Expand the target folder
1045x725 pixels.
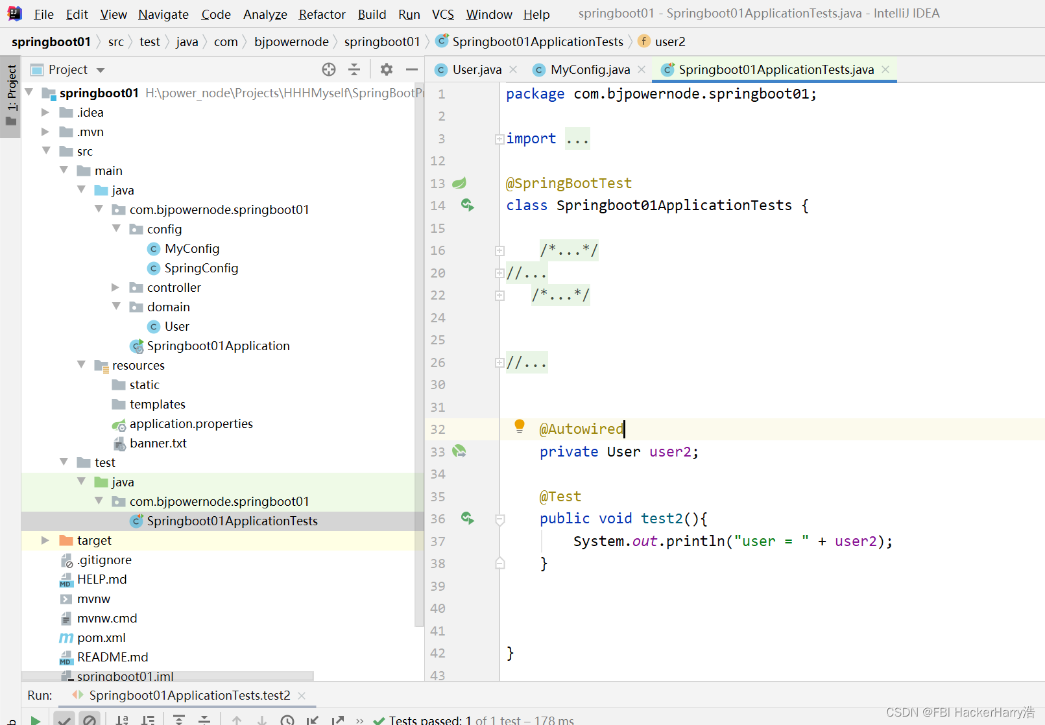tap(45, 540)
